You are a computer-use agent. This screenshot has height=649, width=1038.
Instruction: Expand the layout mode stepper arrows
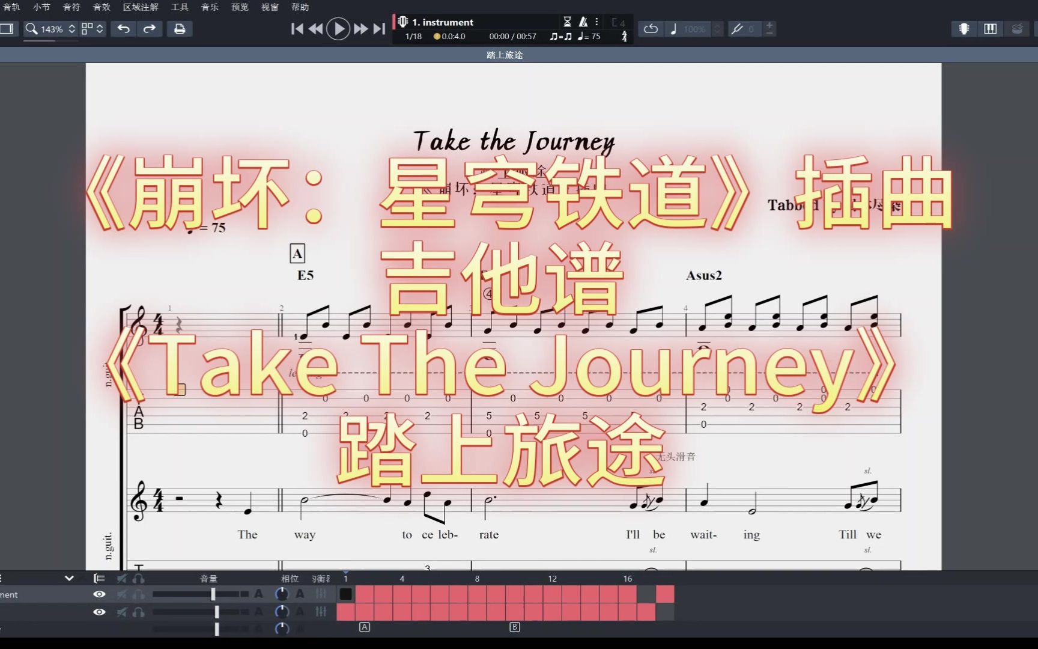coord(100,29)
